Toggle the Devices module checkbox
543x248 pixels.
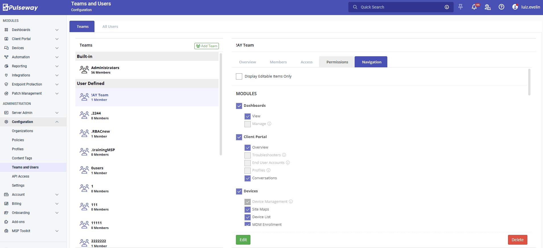click(x=239, y=191)
